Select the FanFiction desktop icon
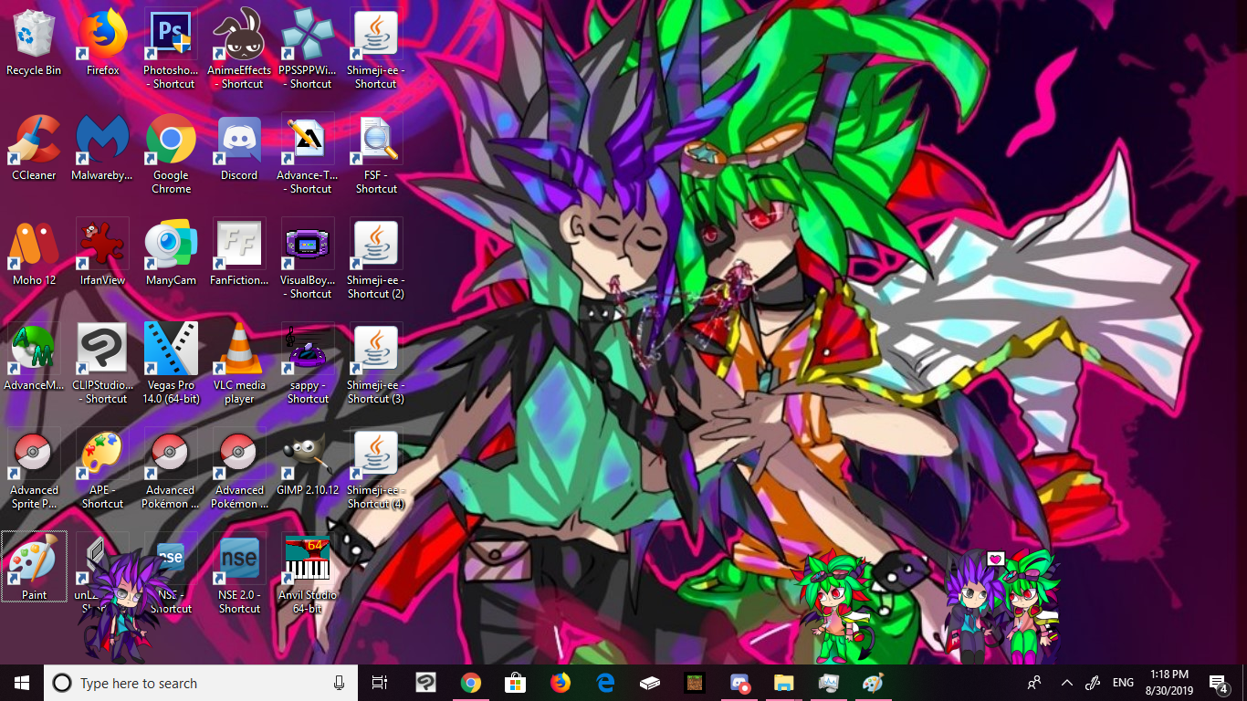The height and width of the screenshot is (701, 1247). tap(239, 253)
